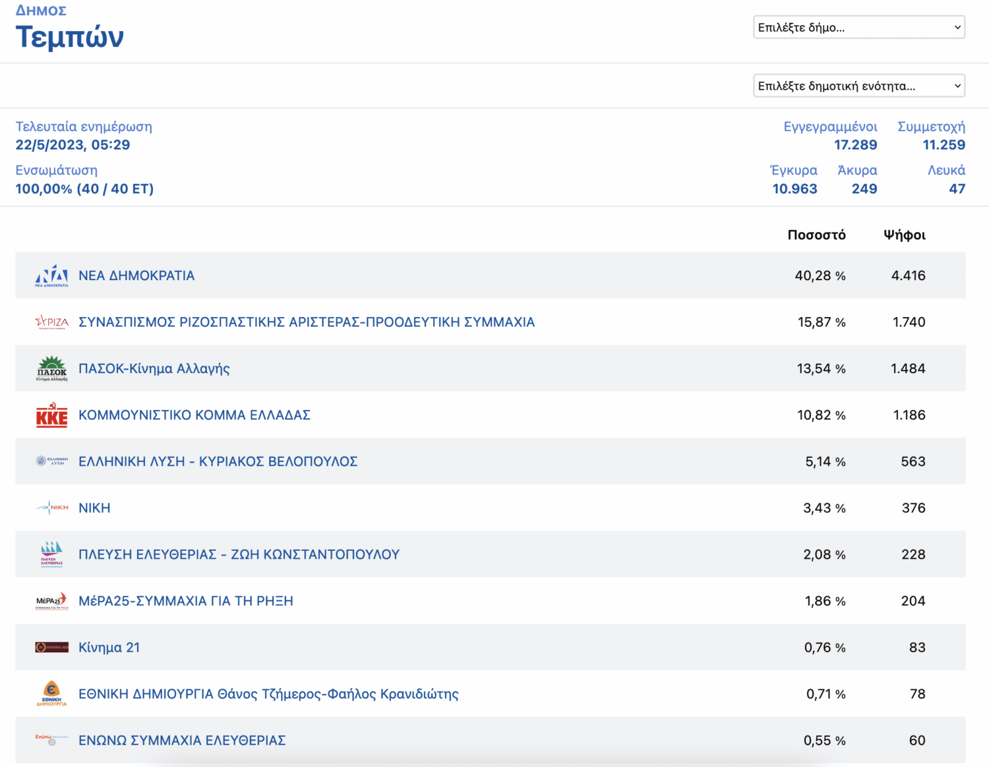Click the blank votes value 47
Screen dimensions: 989x767
[x=957, y=188]
